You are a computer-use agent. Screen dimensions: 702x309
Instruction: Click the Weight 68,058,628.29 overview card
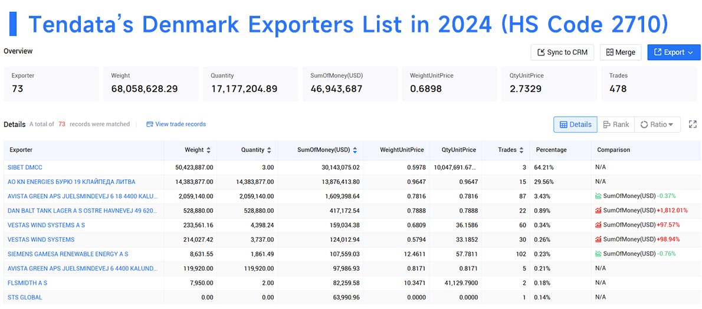(x=151, y=83)
